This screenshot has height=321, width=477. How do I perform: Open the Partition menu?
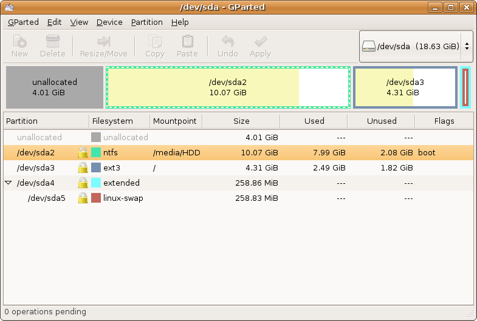[147, 22]
